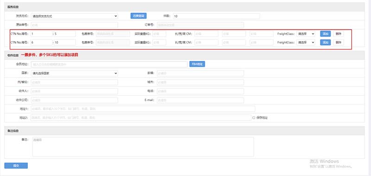The height and width of the screenshot is (176, 371).
Task: Click the blue button beside shipping method dropdown
Action: point(138,16)
